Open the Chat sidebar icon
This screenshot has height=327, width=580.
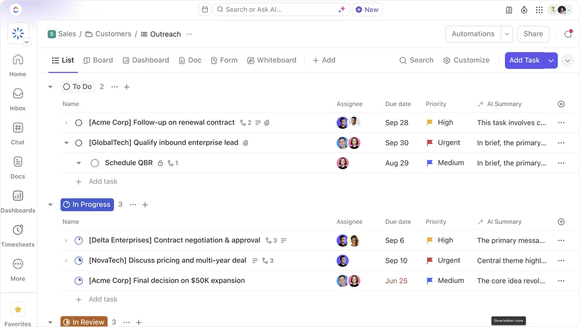tap(18, 128)
